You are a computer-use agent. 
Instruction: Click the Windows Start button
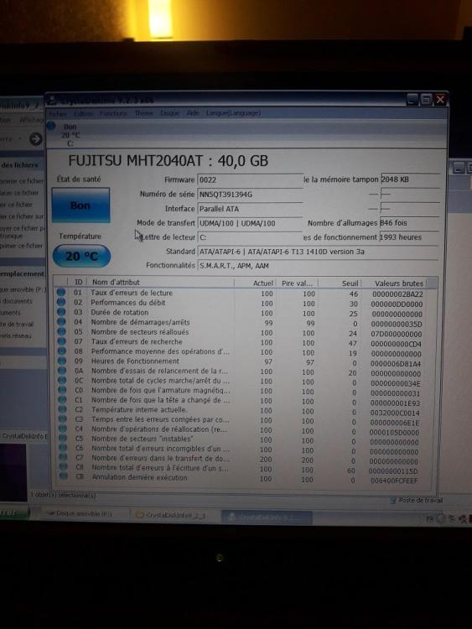click(x=14, y=513)
